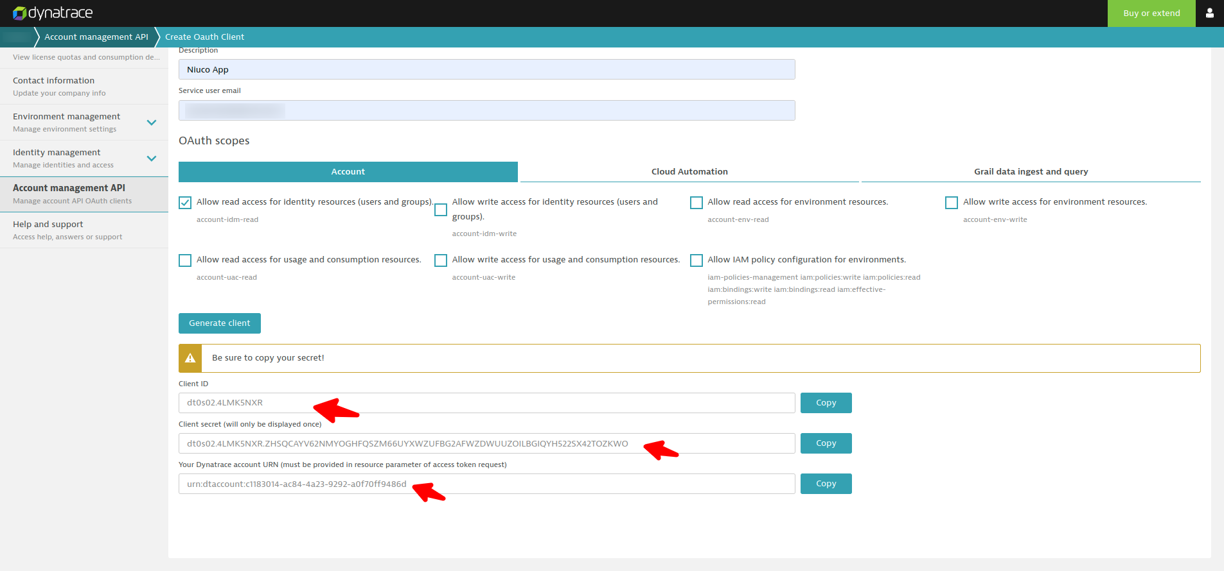
Task: Click the warning triangle icon
Action: click(190, 358)
